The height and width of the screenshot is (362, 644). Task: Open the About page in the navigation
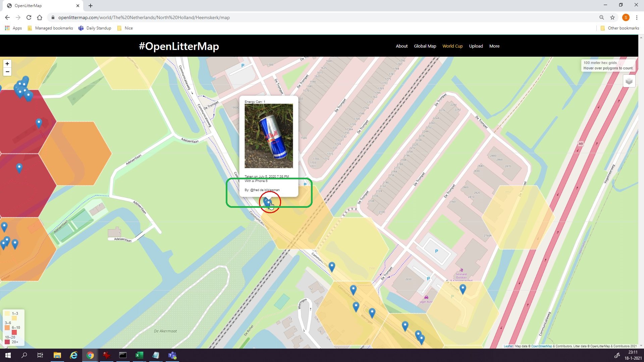point(401,46)
